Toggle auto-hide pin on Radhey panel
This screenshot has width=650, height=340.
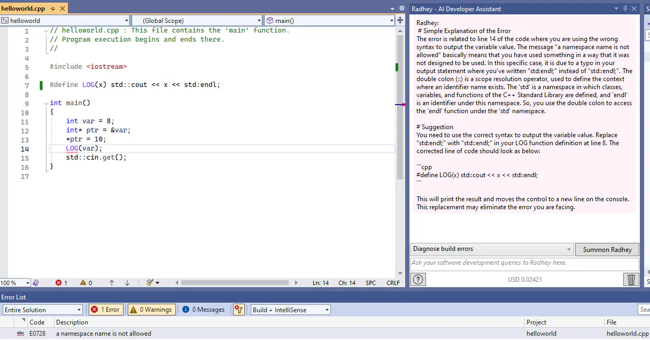click(625, 9)
